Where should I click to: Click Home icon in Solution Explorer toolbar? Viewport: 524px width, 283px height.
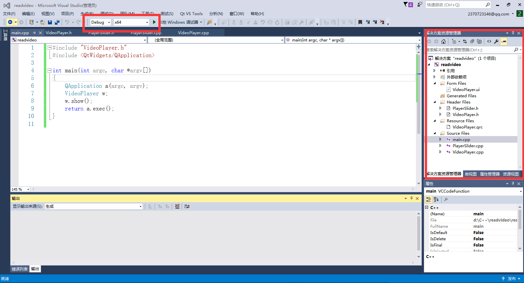coord(444,41)
